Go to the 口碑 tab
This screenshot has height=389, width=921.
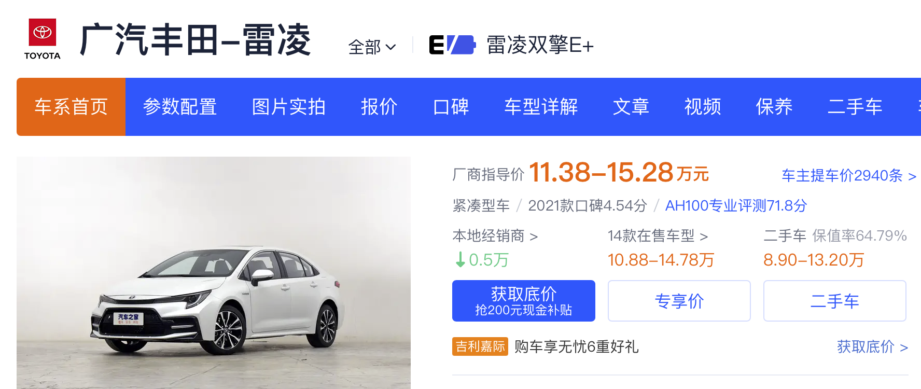[451, 107]
